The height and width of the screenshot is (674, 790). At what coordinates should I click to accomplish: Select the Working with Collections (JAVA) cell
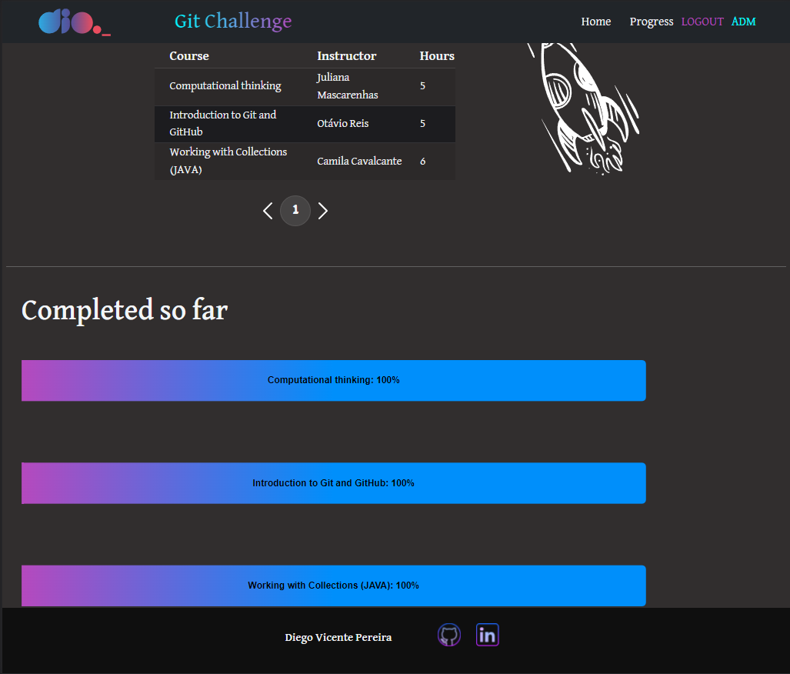tap(228, 161)
